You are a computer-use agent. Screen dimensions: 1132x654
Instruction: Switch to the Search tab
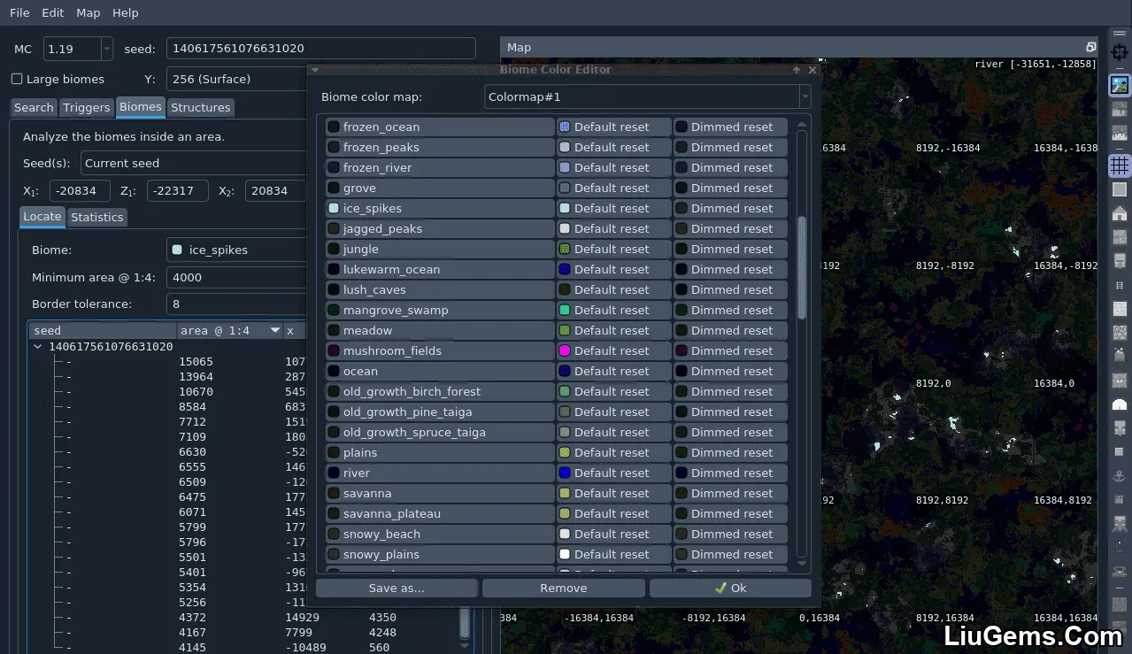tap(35, 107)
